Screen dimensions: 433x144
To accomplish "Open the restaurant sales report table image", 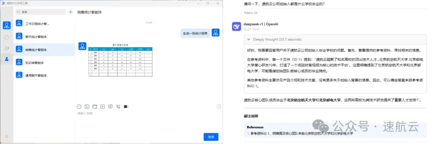I will tap(120, 59).
